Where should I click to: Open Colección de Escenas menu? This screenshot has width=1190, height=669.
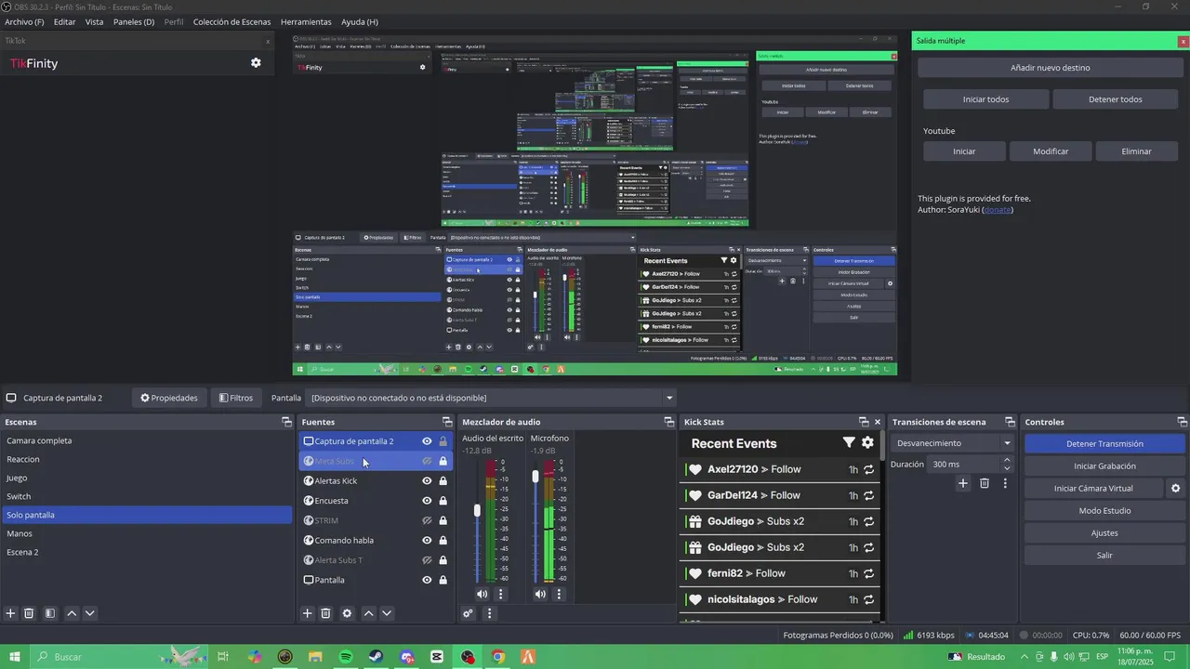coord(232,21)
